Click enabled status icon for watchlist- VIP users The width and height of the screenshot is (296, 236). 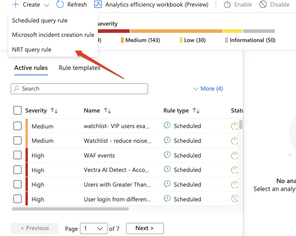click(x=234, y=126)
